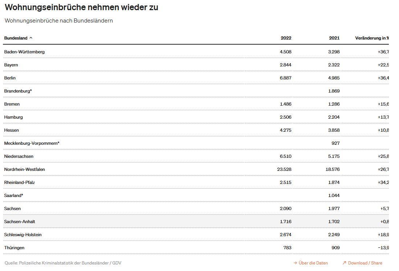This screenshot has width=399, height=271.
Task: Sort table by the 2022 column header
Action: point(286,38)
